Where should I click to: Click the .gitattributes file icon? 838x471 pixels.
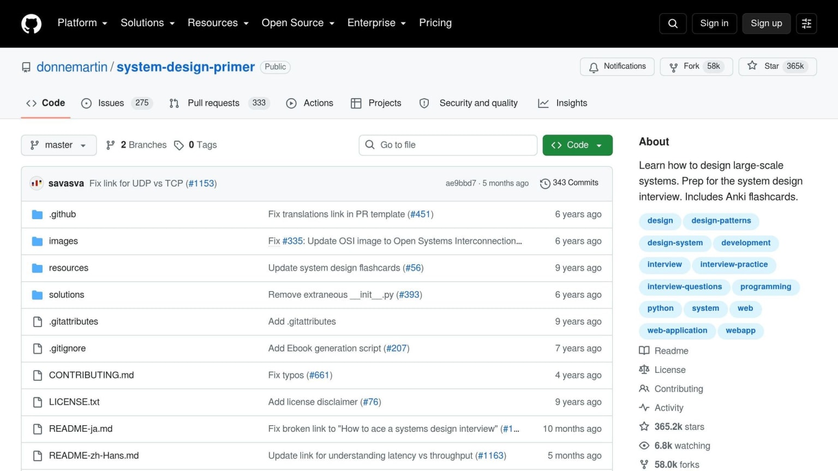point(38,322)
